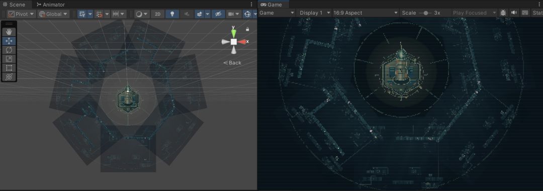This screenshot has height=191, width=543.
Task: Toggle scene effects (skybox/fog) icon
Action: pos(200,14)
